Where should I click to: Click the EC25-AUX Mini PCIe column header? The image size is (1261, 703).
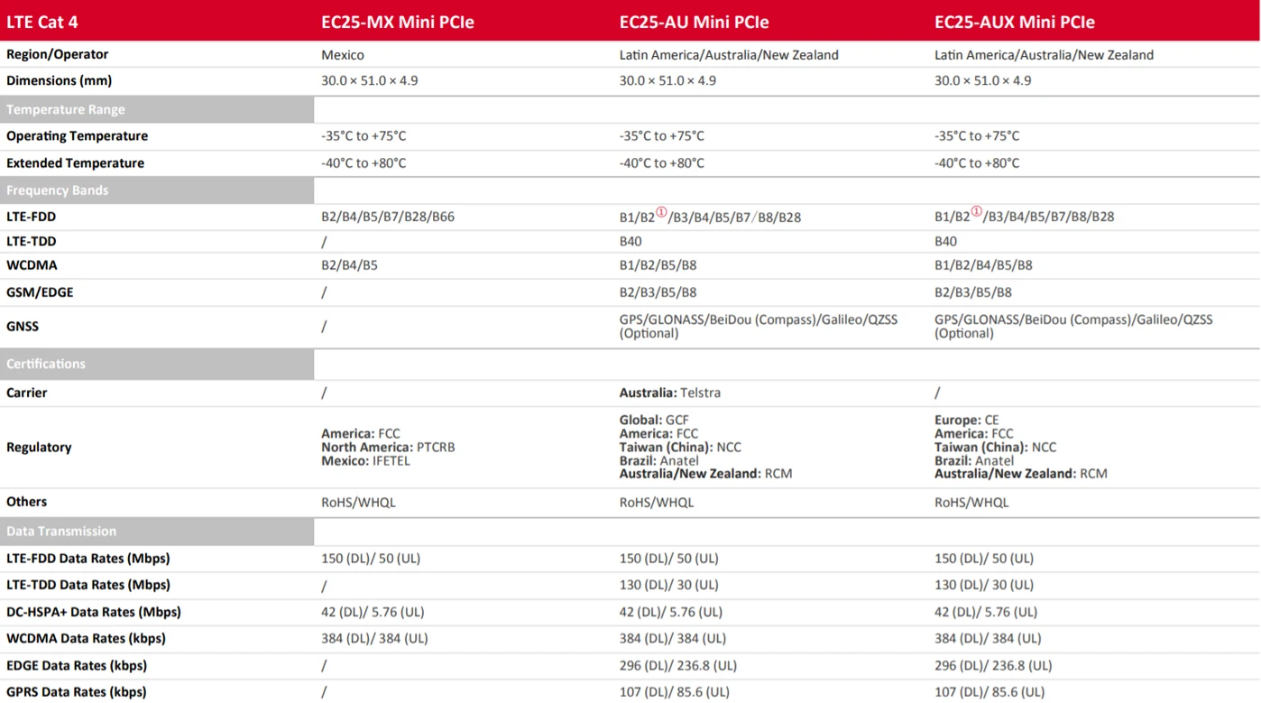point(1015,23)
